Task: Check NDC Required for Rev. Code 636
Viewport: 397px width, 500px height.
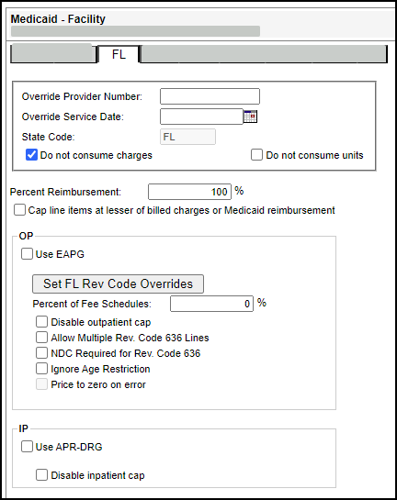Action: 41,353
